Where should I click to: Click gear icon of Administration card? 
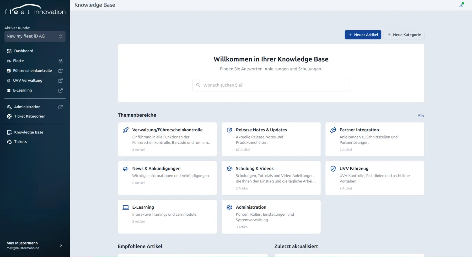(229, 208)
